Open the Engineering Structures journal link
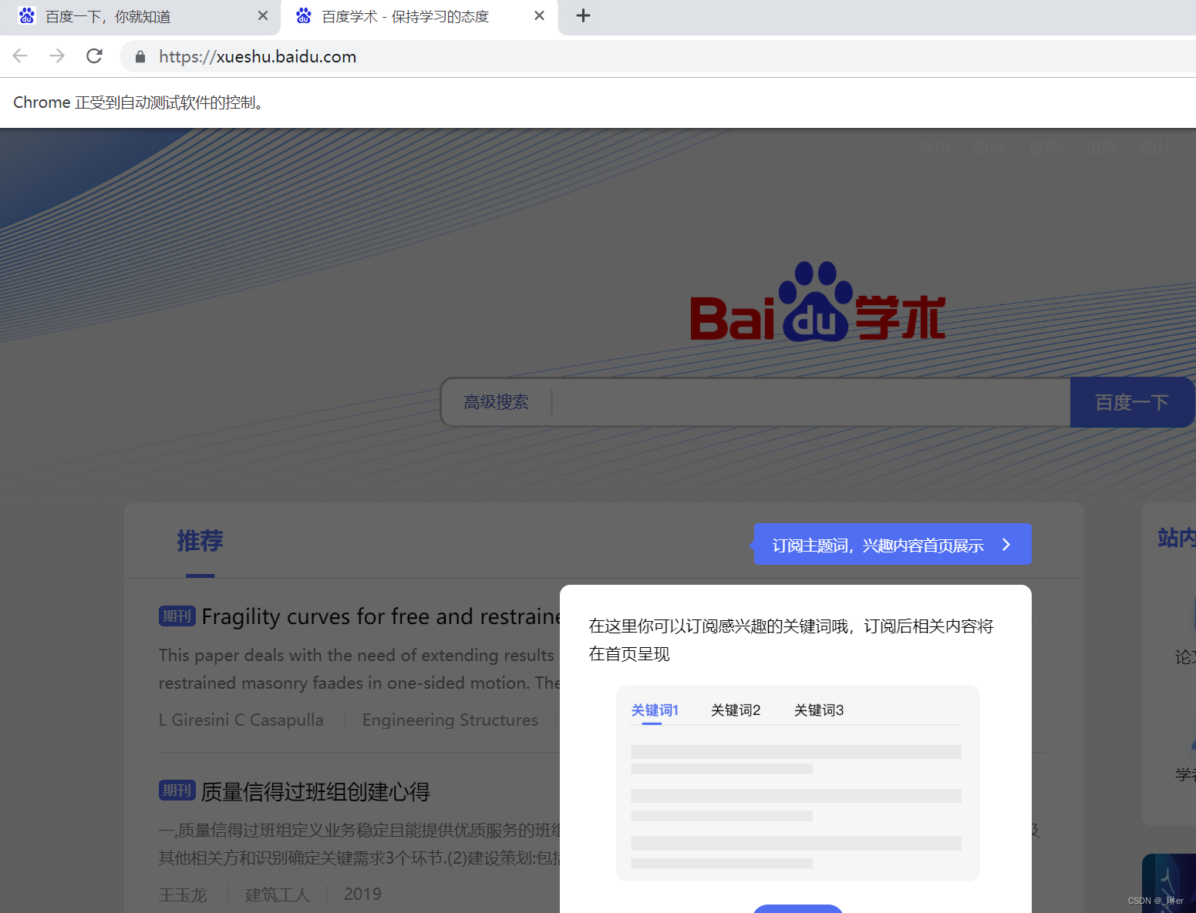 tap(450, 720)
